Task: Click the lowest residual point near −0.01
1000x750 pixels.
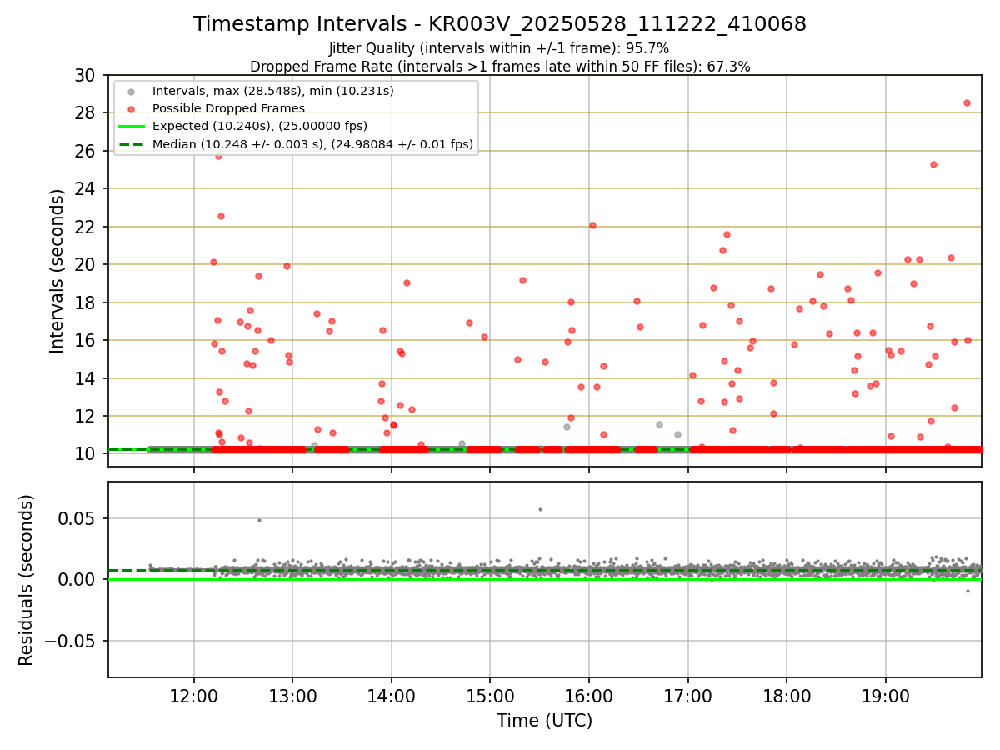Action: coord(967,591)
